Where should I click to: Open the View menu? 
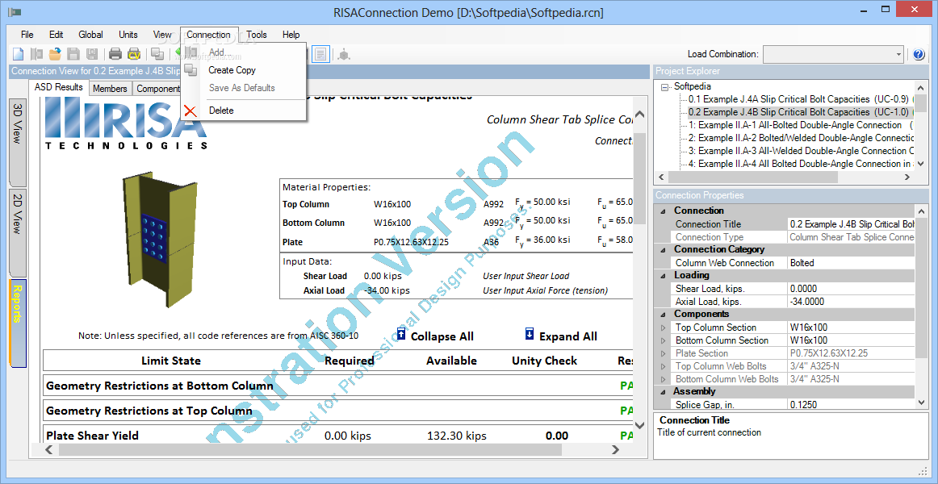[162, 35]
